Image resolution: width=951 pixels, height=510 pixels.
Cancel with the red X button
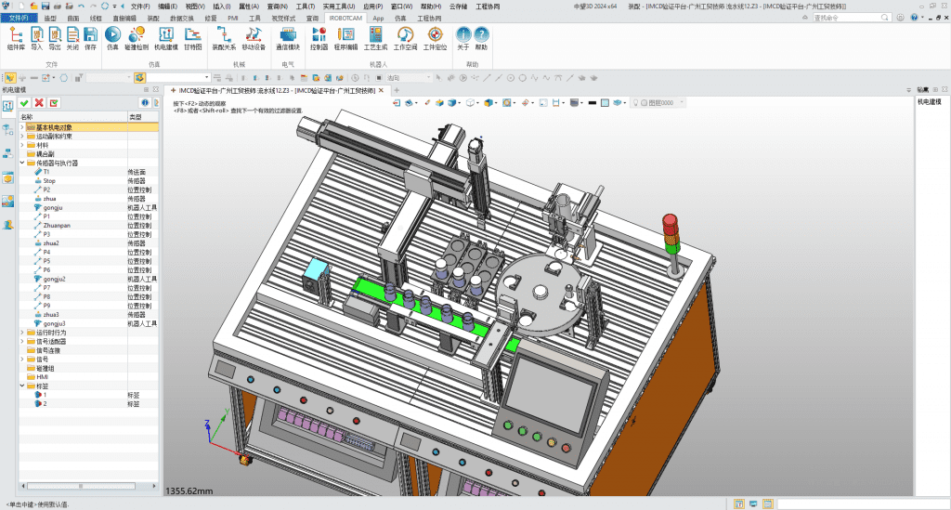coord(39,102)
